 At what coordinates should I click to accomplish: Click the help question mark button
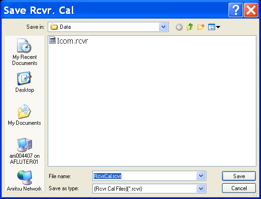pos(236,10)
